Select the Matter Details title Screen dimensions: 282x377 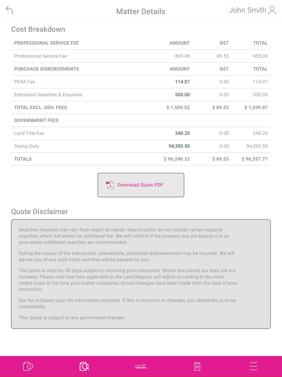[x=141, y=11]
